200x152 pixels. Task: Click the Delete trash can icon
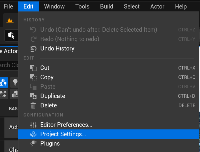(34, 105)
